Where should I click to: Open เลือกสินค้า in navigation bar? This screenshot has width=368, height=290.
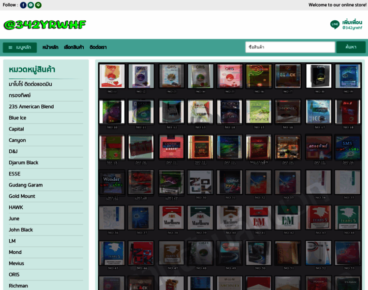pos(74,47)
